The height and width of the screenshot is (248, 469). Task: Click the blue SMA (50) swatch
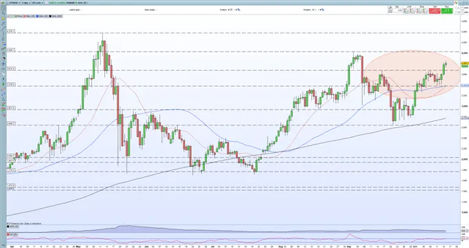(37, 16)
